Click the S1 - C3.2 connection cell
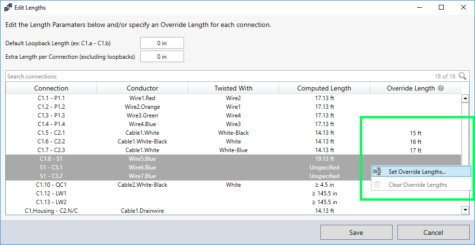 (x=51, y=176)
